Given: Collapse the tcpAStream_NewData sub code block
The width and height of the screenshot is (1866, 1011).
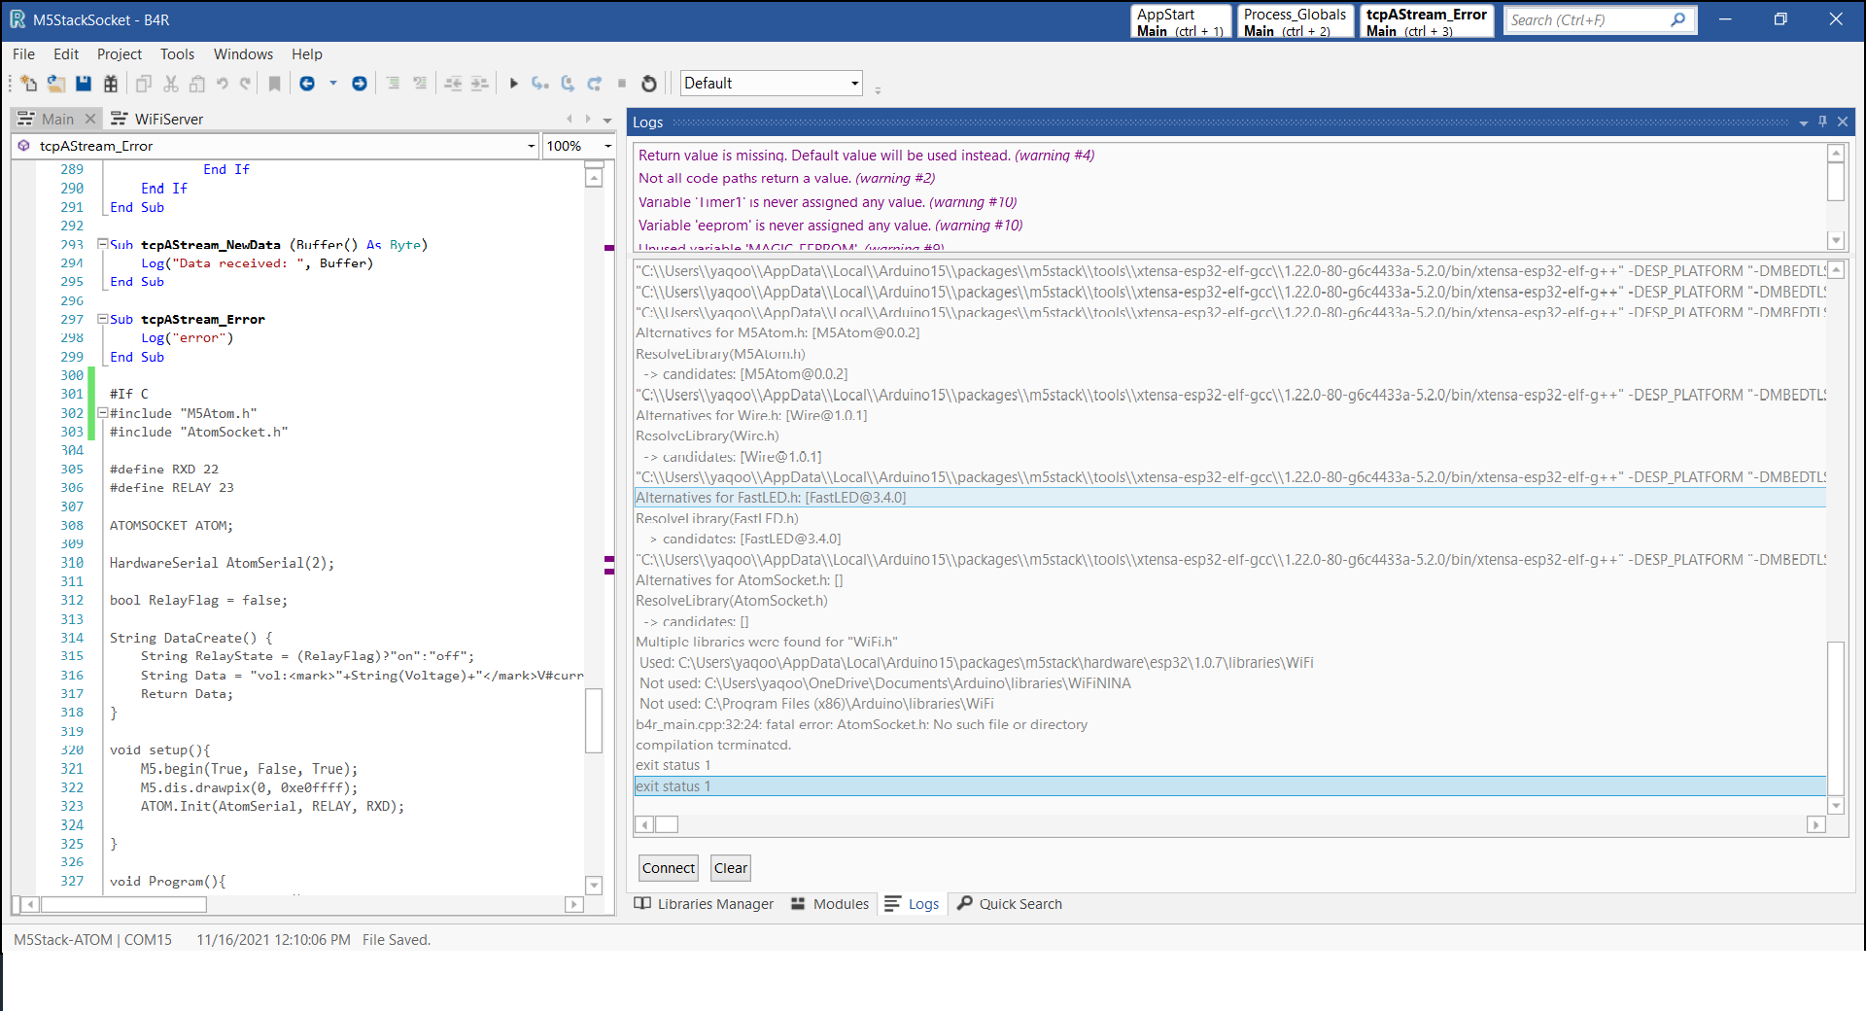Looking at the screenshot, I should pos(103,245).
